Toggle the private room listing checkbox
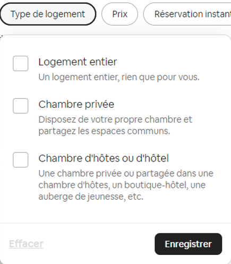Screen dimensions: 231x264 (x=20, y=106)
